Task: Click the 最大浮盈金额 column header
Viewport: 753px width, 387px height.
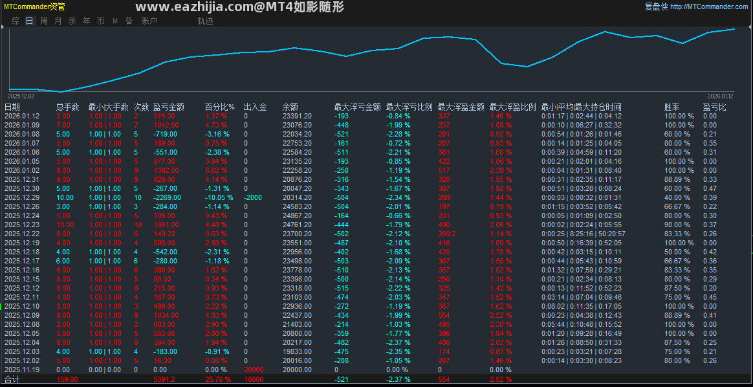Action: [461, 107]
